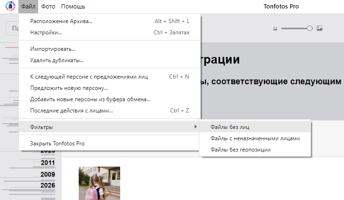Expand the Фильтры submenu arrow

point(195,127)
